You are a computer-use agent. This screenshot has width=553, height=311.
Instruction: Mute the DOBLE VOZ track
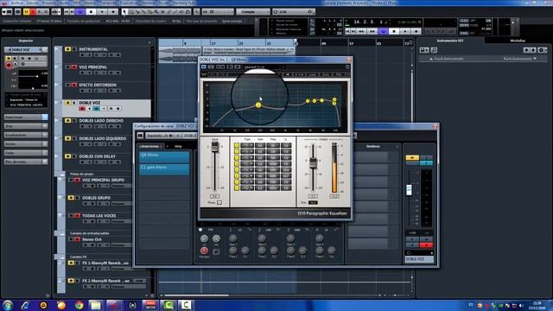67,103
